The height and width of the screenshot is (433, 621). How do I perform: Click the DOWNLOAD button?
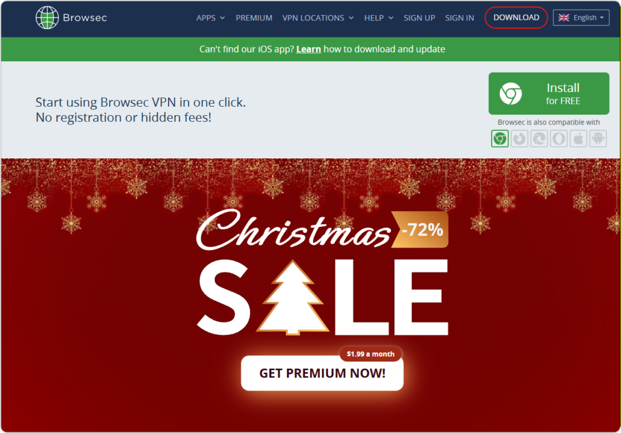click(516, 18)
